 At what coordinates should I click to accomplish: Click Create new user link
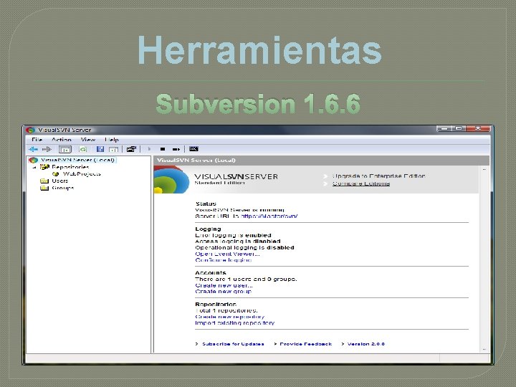[x=224, y=285]
